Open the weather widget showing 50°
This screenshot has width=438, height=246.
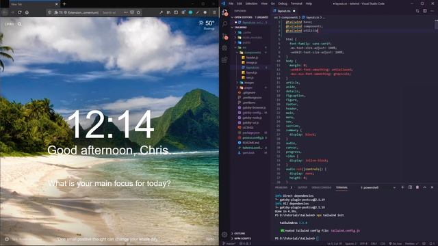coord(207,25)
